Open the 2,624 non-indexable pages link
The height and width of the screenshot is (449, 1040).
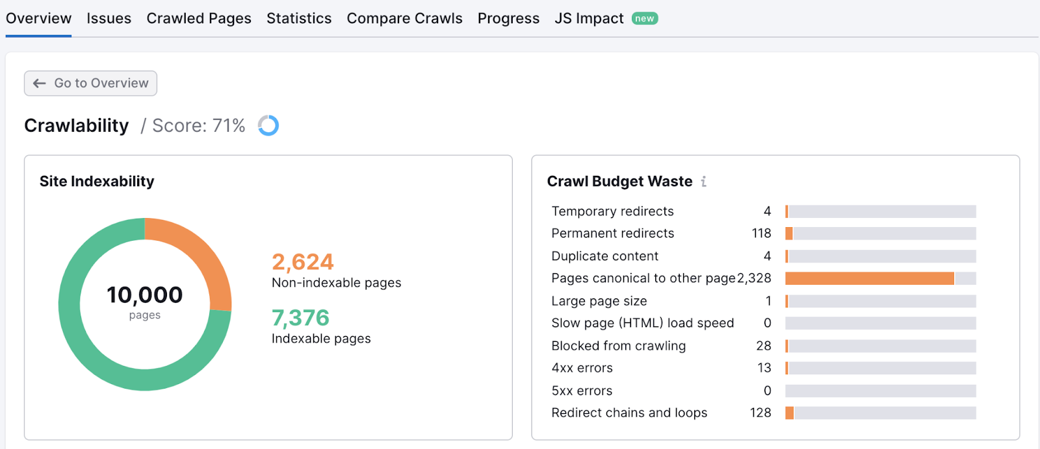click(302, 262)
